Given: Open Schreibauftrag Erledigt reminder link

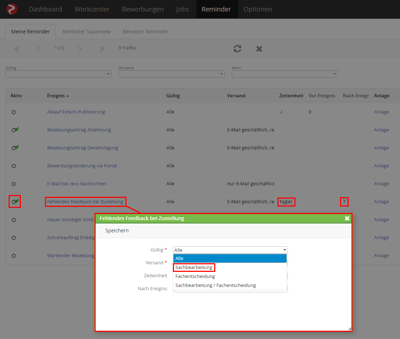Looking at the screenshot, I should click(x=71, y=238).
